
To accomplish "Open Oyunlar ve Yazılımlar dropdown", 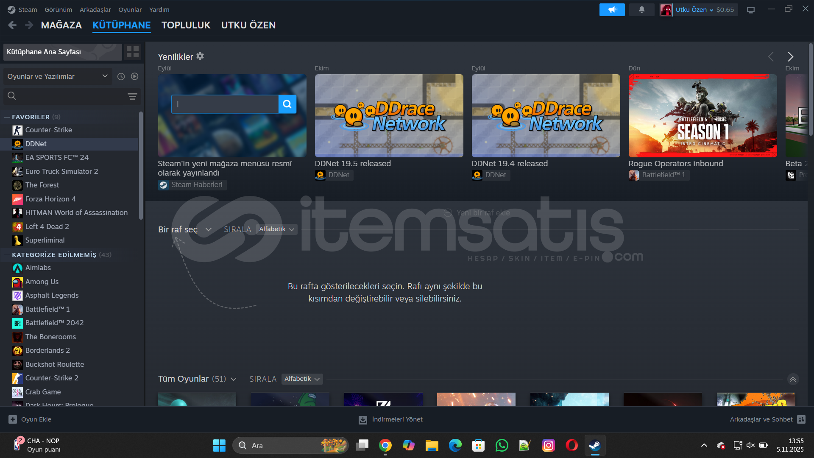I will click(x=57, y=76).
